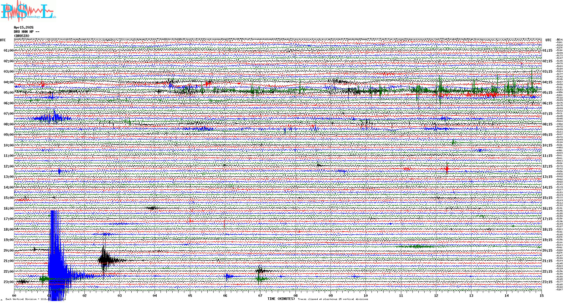564x303 pixels.
Task: Select the DRO HHN HP channel text
Action: coord(27,32)
